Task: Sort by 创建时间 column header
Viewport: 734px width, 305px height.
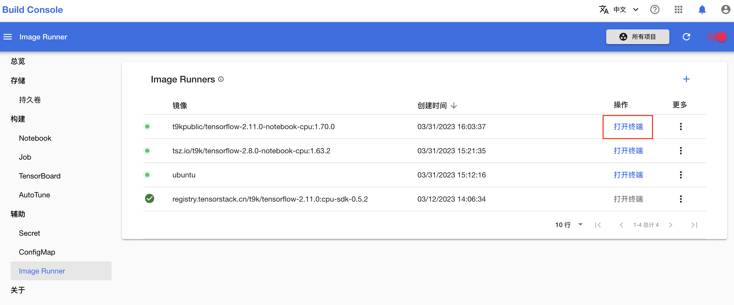Action: (x=432, y=106)
